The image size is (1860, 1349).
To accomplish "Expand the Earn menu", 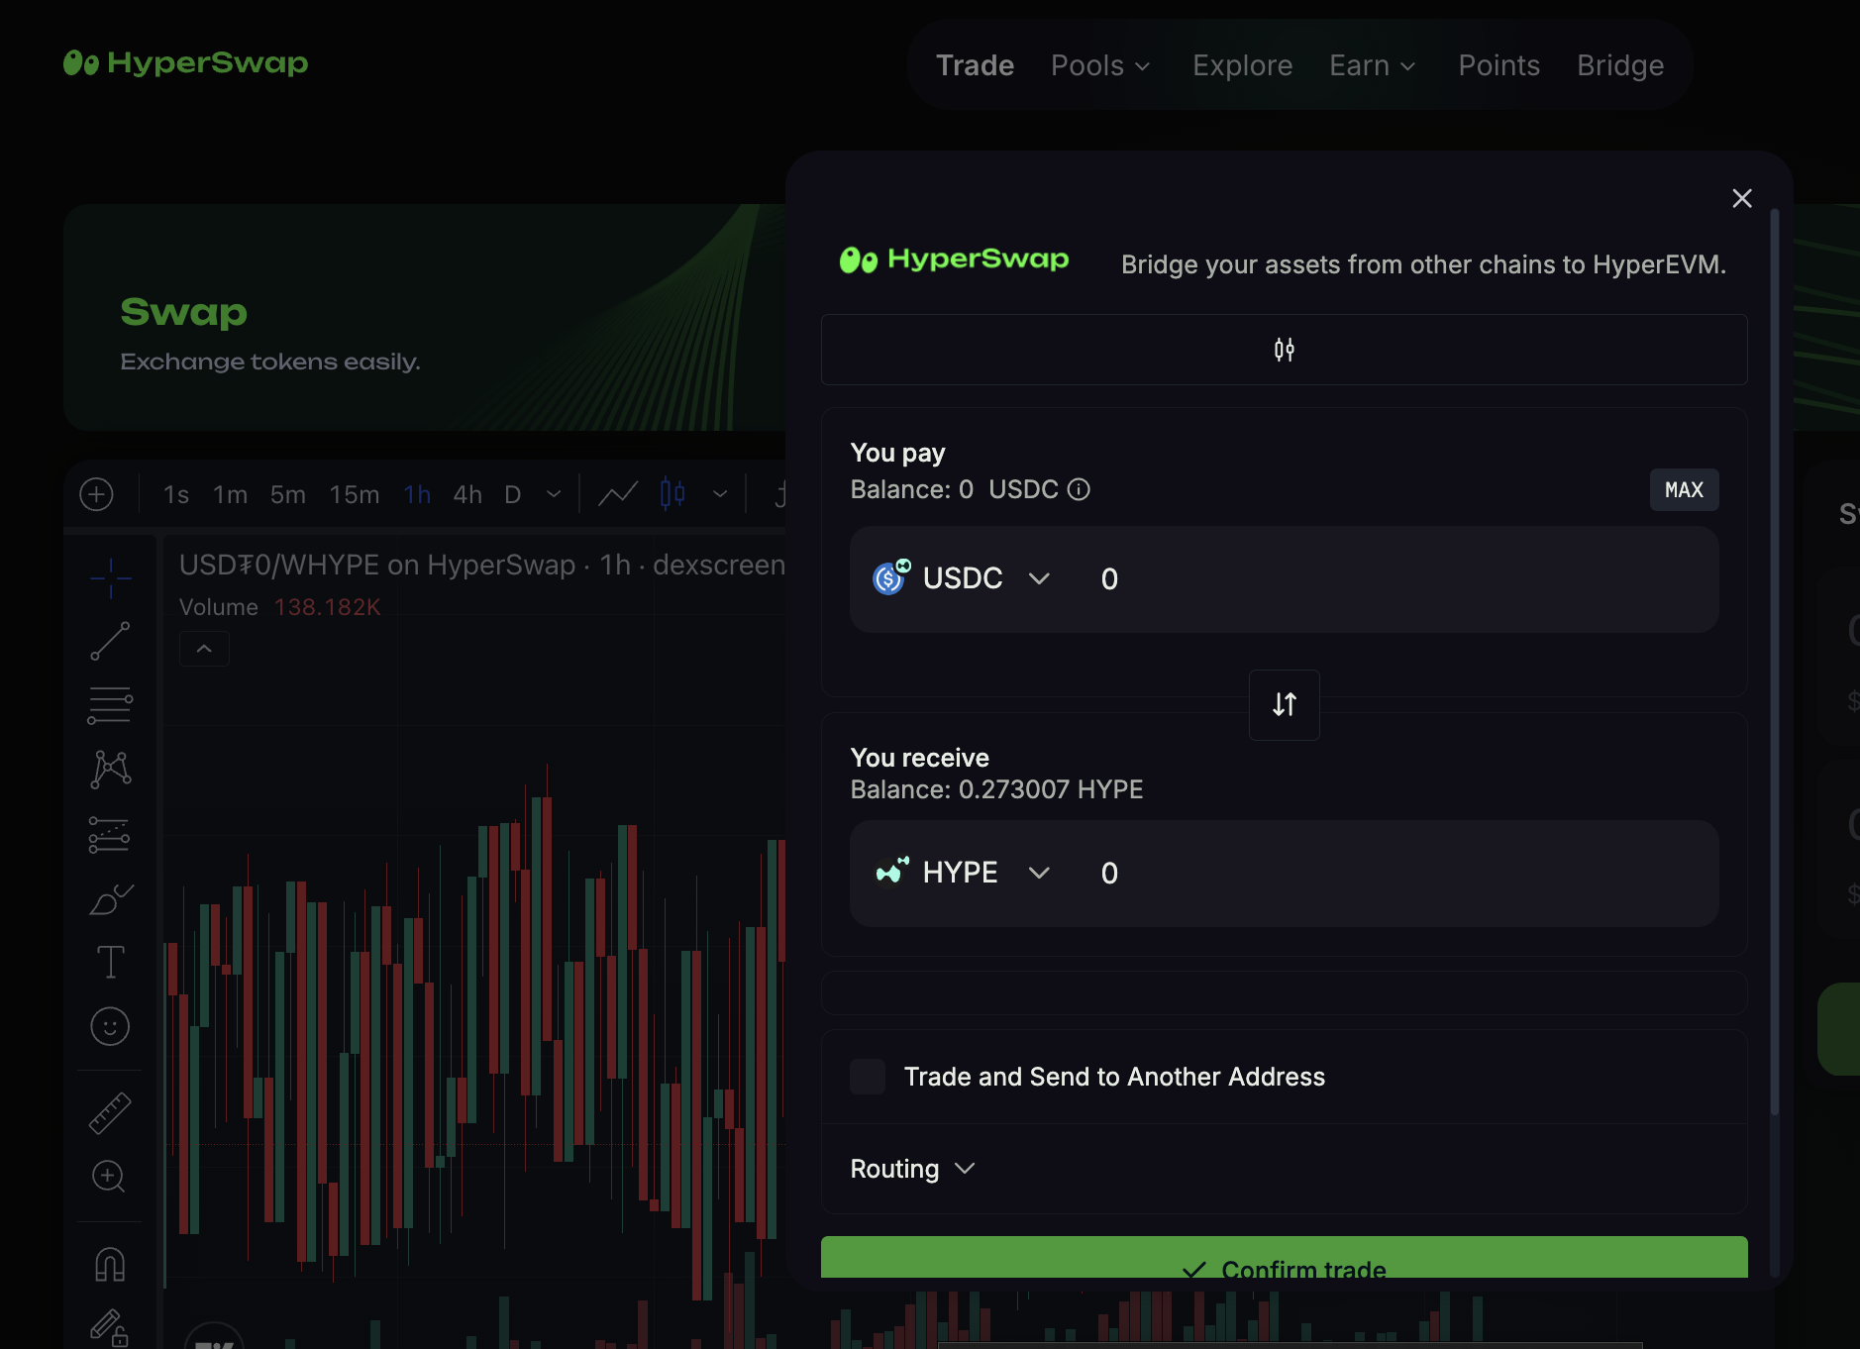I will (x=1373, y=65).
